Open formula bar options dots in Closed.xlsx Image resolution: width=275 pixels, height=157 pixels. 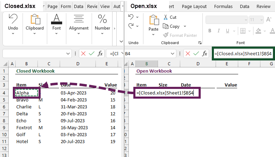tap(75, 53)
